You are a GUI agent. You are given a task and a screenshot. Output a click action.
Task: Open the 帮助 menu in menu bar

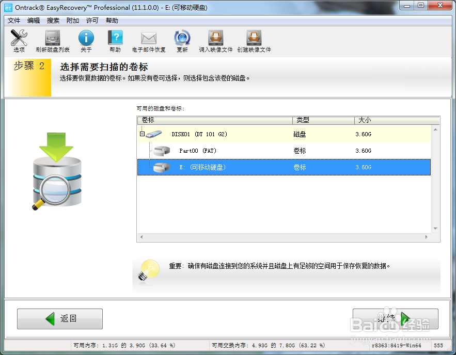(112, 21)
